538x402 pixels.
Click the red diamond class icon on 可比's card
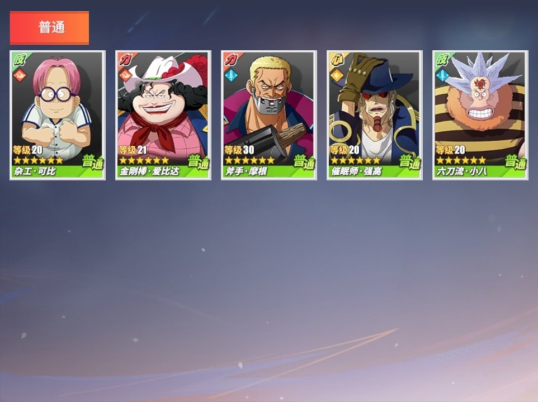pyautogui.click(x=20, y=75)
